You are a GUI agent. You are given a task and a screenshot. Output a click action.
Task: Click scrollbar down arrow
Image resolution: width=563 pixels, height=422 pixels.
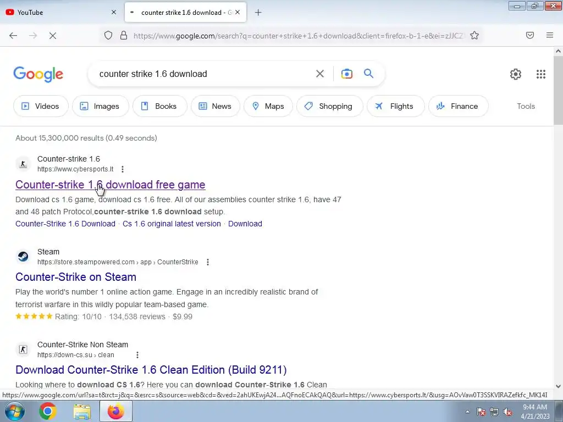(558, 386)
